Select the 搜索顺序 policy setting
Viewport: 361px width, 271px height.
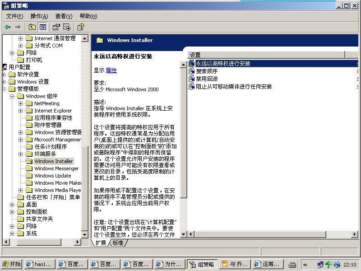tap(207, 71)
